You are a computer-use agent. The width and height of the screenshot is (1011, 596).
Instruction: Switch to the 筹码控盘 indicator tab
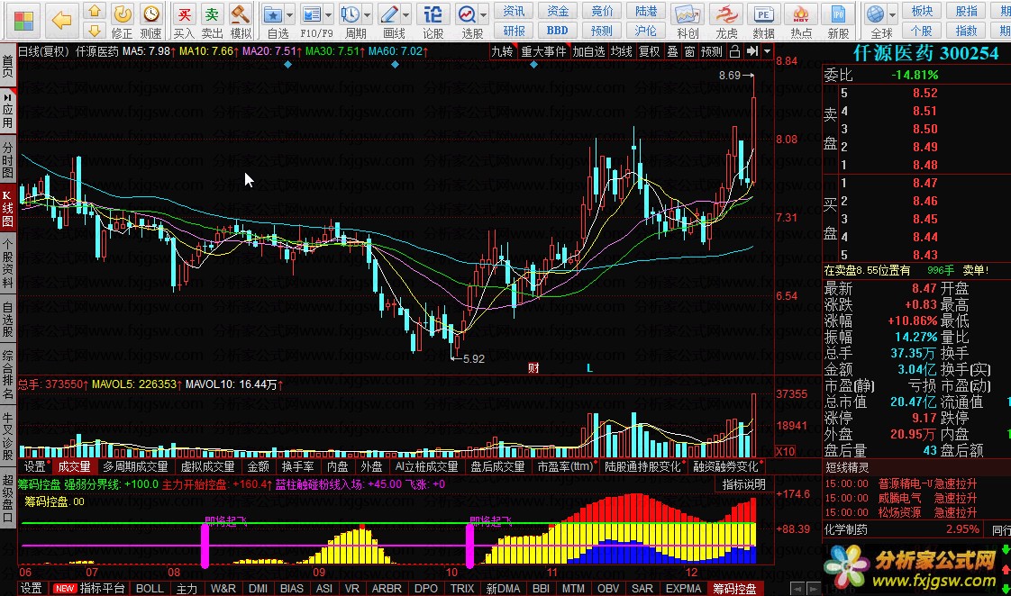click(734, 588)
